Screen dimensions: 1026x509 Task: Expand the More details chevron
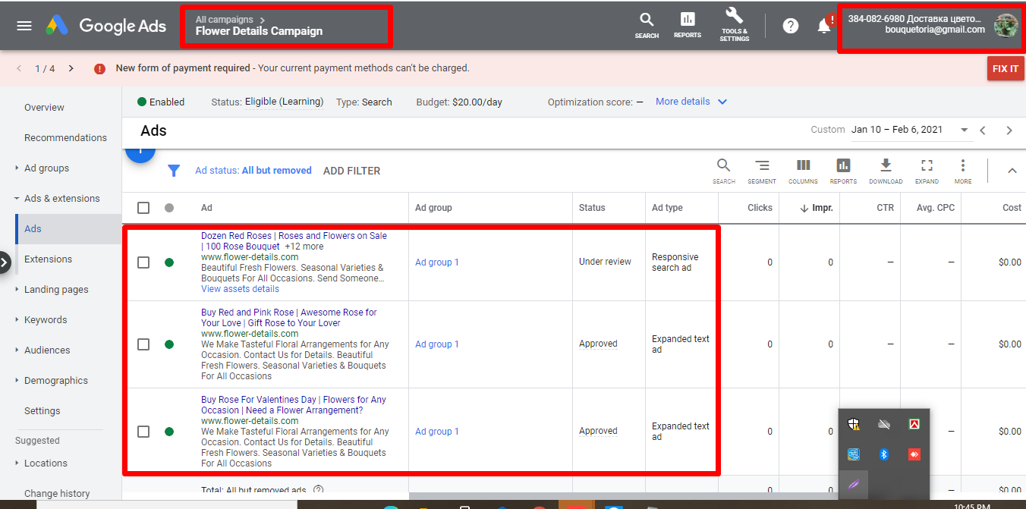722,102
